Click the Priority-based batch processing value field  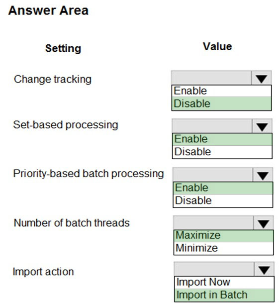click(x=213, y=175)
